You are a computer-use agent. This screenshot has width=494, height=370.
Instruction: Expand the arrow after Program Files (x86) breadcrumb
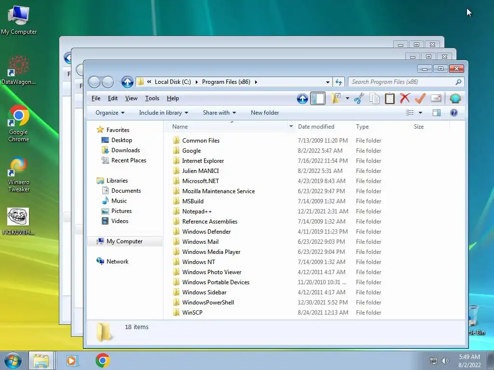coord(256,82)
